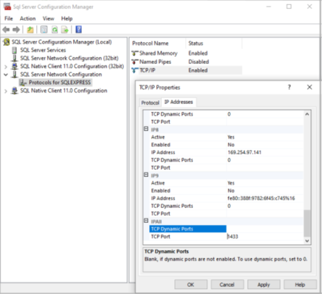Click the Export List toolbar icon

65,30
